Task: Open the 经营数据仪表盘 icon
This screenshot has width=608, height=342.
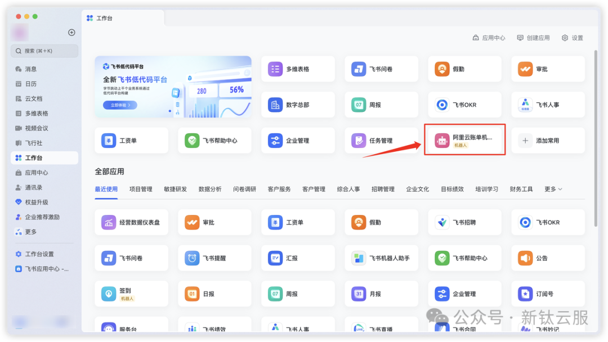Action: (x=109, y=223)
